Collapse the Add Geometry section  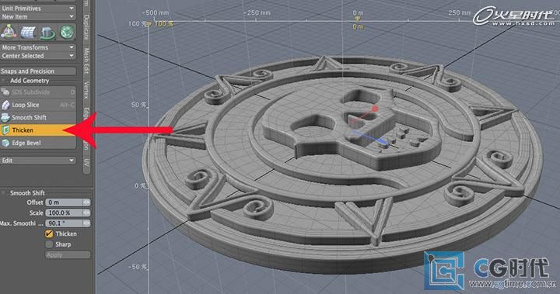(x=4, y=81)
